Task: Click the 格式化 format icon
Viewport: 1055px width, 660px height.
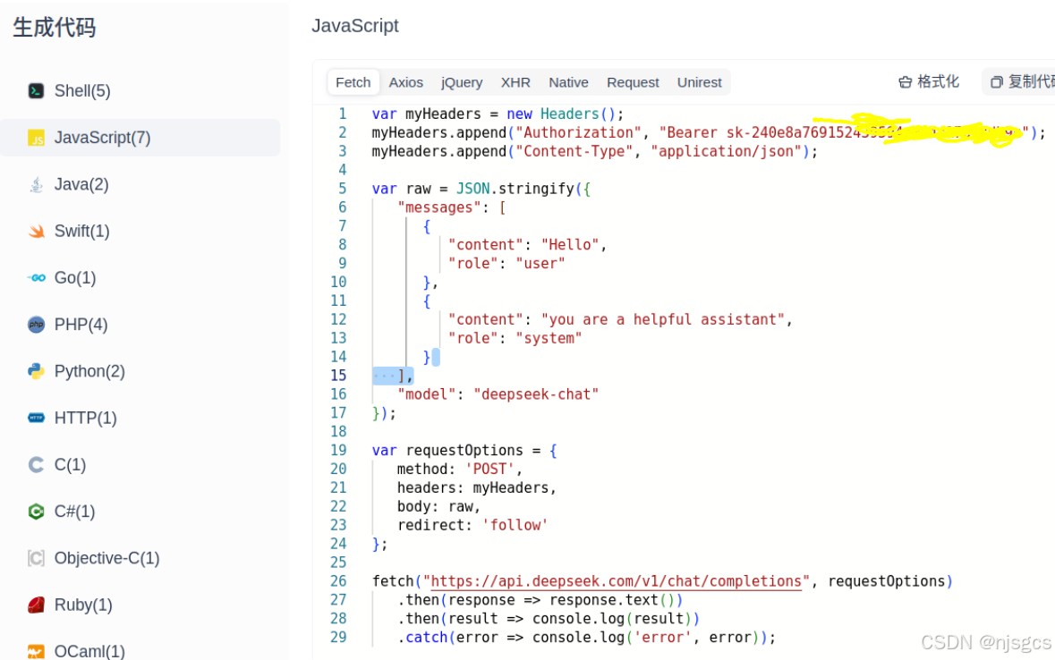Action: [x=905, y=82]
